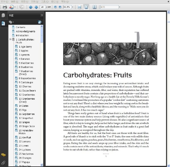Click bookmark icon beside '4 Bananas'

coord(16,59)
